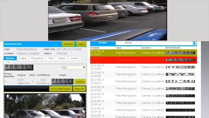
Task: Delete the selected event
Action: (x=81, y=44)
